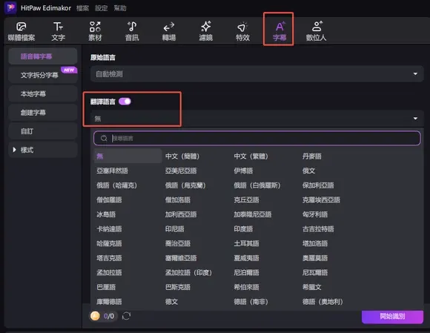Choose 土耳其語 language

pos(246,243)
